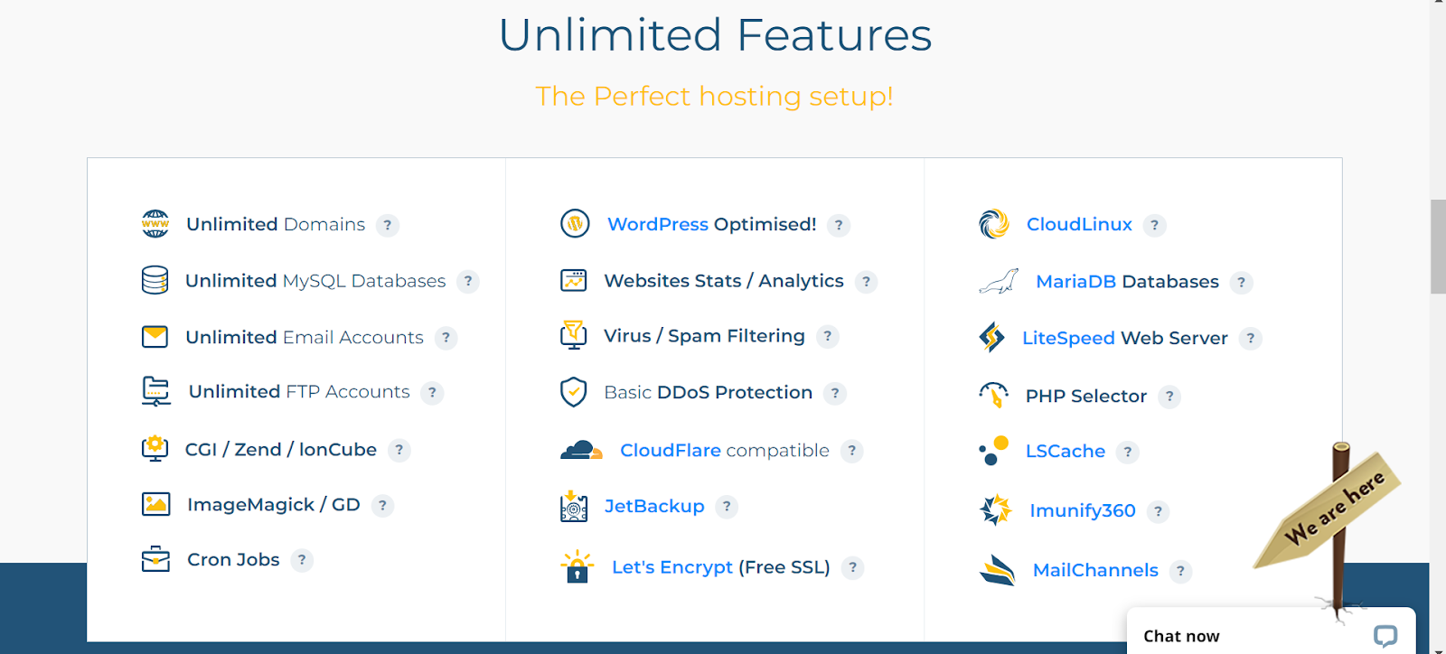Follow the LSCache link

1066,451
